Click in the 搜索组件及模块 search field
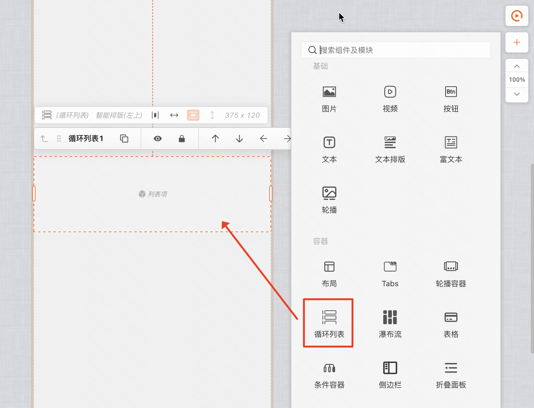This screenshot has height=408, width=534. 396,50
